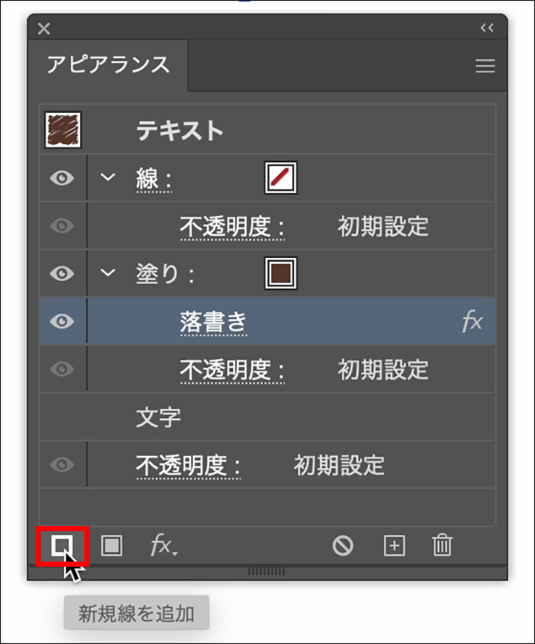This screenshot has height=644, width=535.
Task: Collapse the 線 stroke row
Action: [108, 178]
